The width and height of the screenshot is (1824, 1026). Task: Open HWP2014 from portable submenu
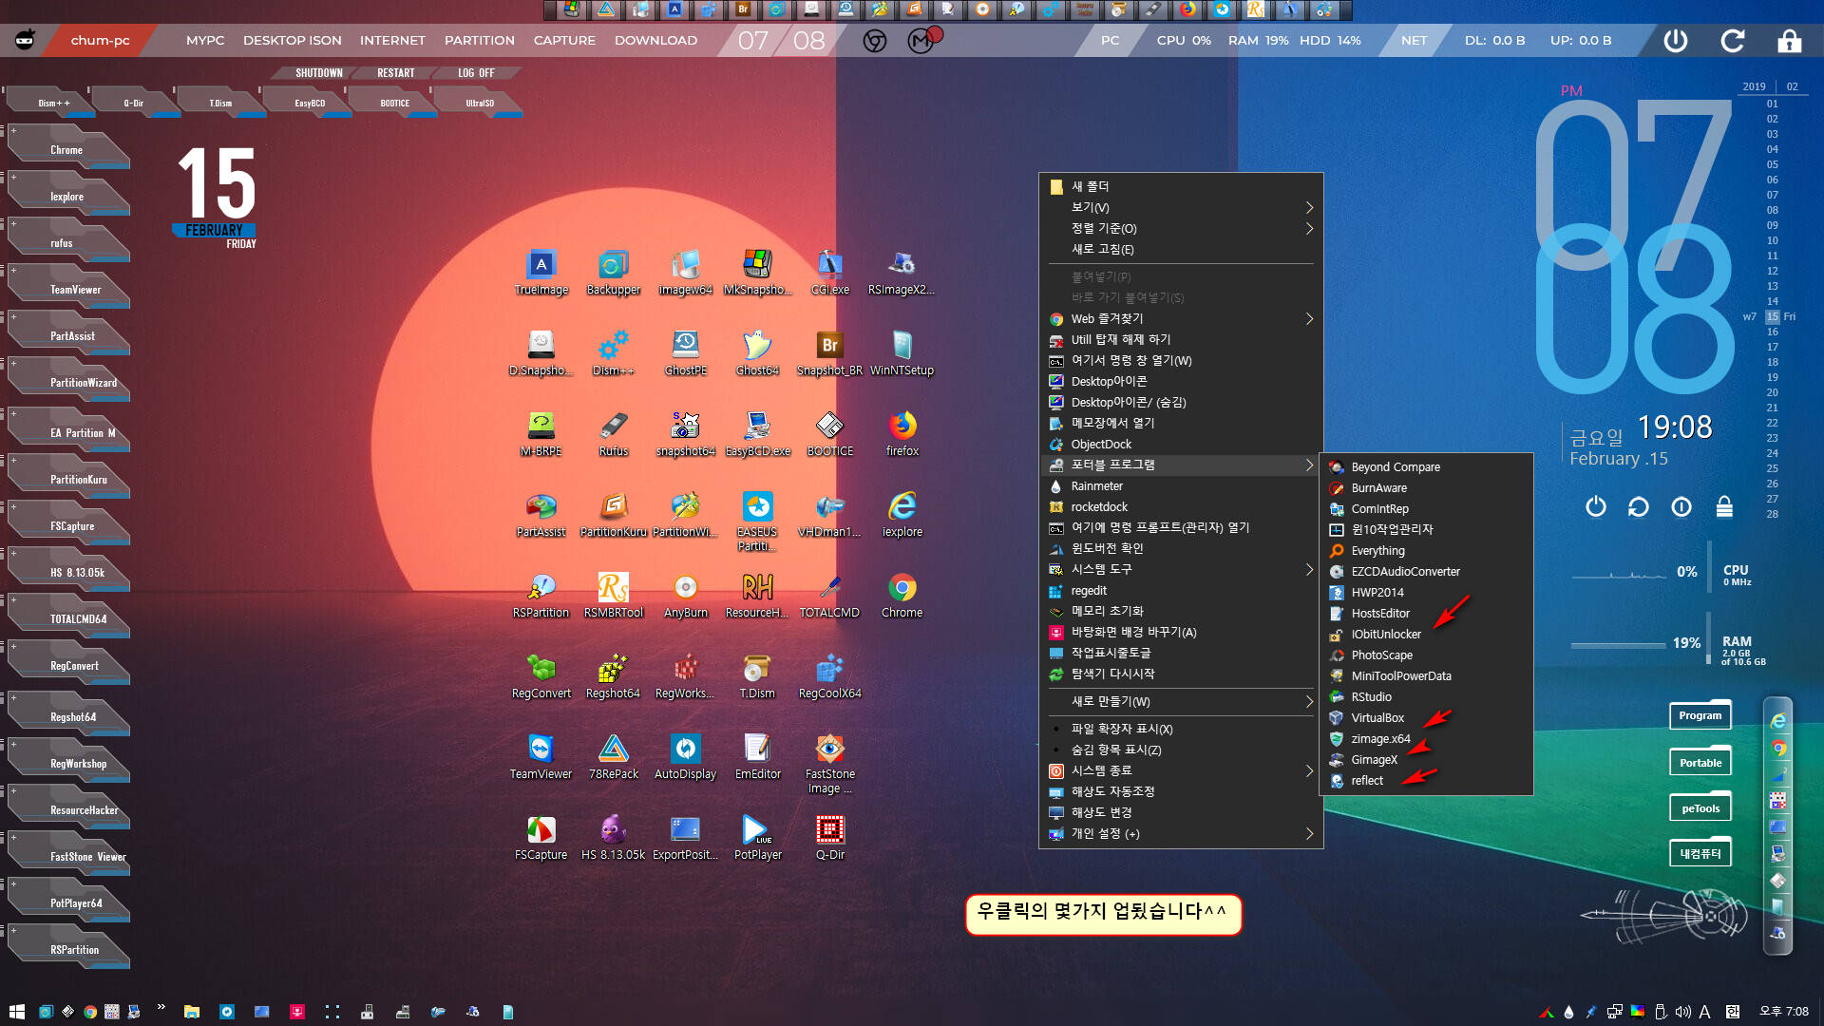[1426, 592]
